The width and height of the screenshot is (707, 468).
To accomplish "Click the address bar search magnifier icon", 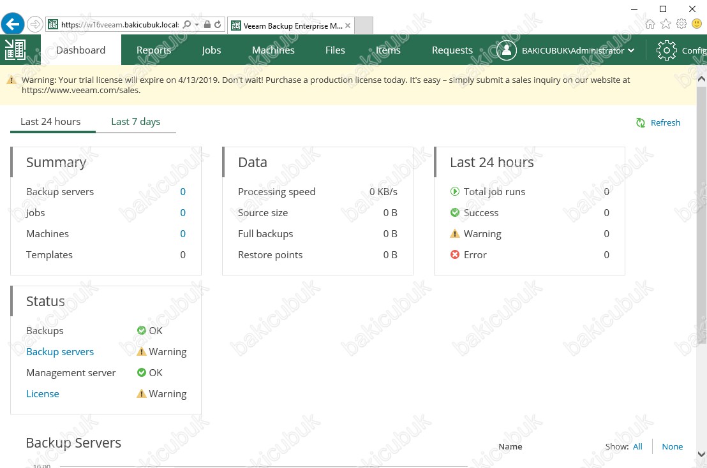I will [x=187, y=25].
